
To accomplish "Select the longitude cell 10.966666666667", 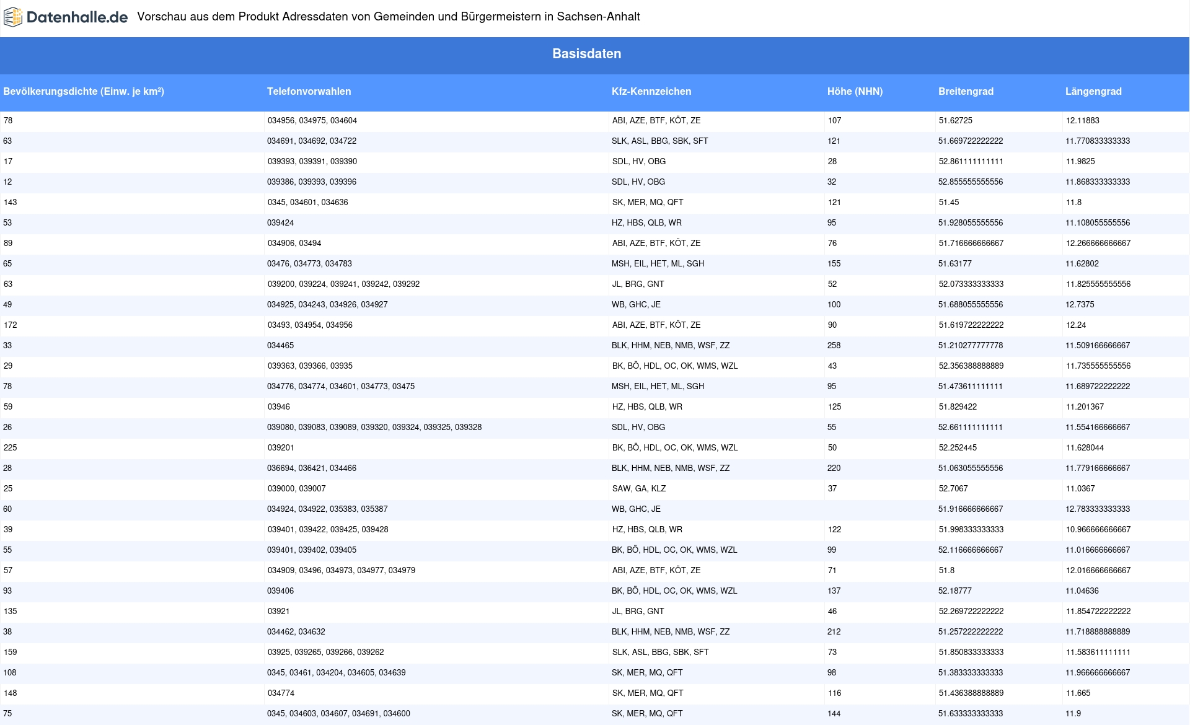I will (x=1098, y=530).
